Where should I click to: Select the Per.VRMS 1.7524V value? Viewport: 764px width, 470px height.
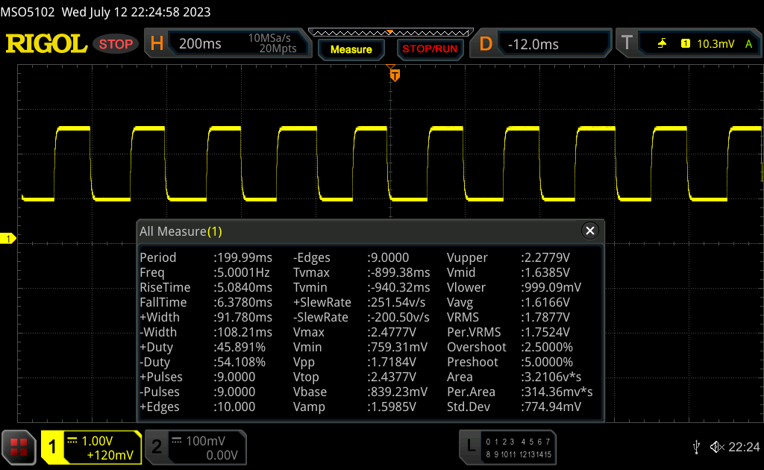pos(545,332)
